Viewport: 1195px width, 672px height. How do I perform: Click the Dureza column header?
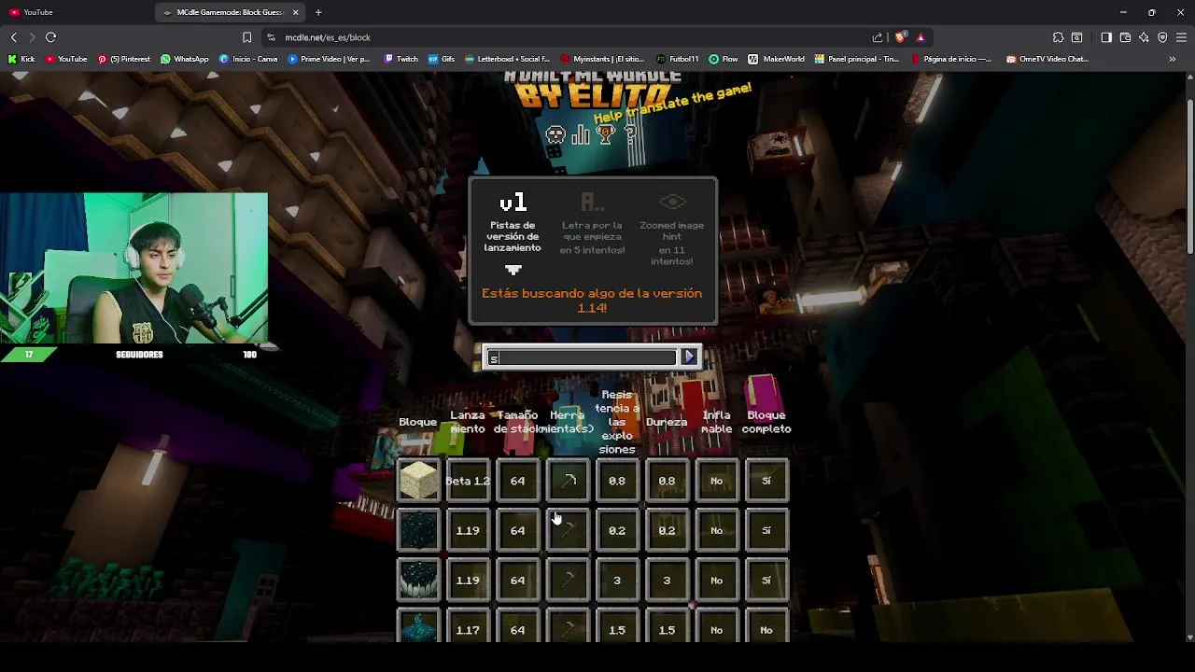667,422
